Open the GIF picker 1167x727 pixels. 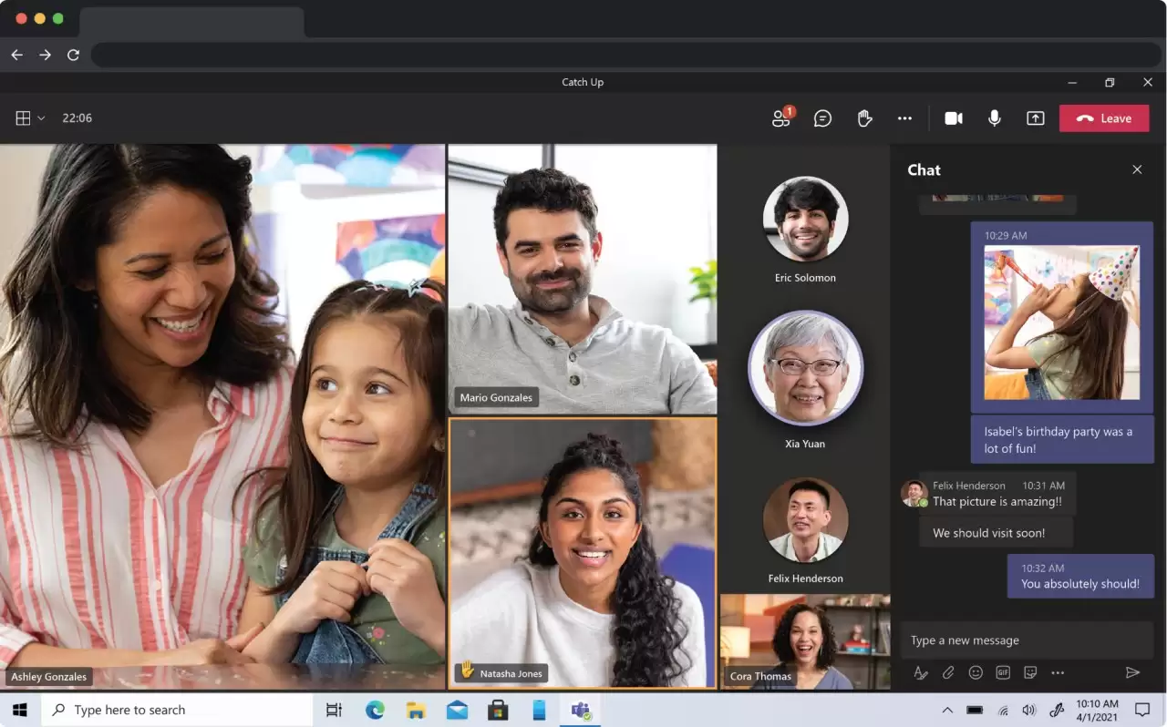(x=1003, y=672)
